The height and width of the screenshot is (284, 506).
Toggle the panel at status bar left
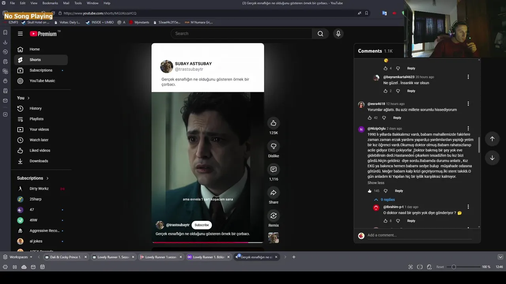click(x=5, y=267)
